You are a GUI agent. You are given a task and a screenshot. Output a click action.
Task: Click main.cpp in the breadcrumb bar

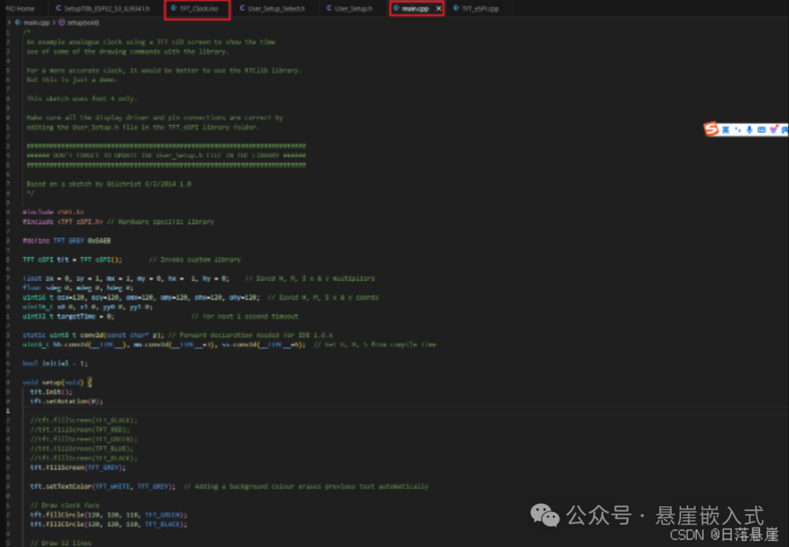pos(35,21)
